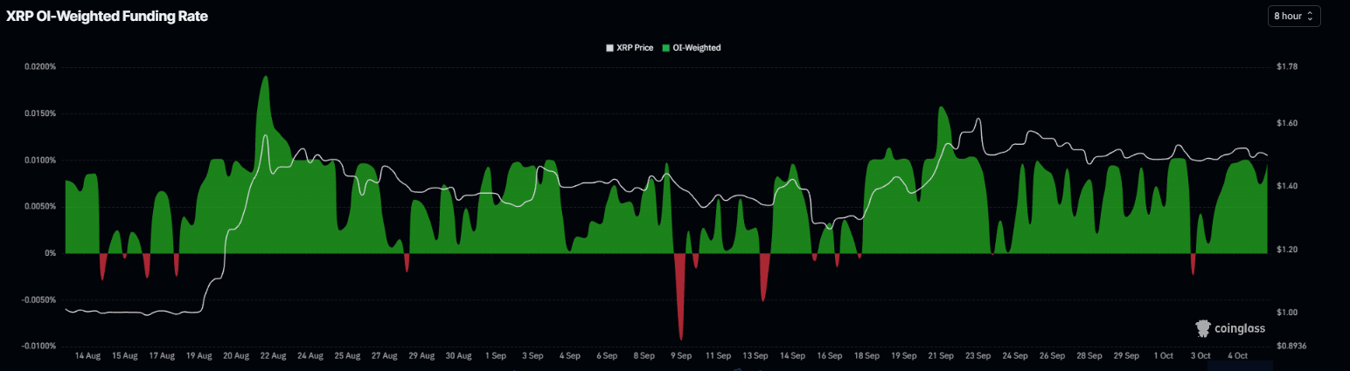Toggle the XRP Price legend series
This screenshot has width=1350, height=371.
[x=630, y=48]
